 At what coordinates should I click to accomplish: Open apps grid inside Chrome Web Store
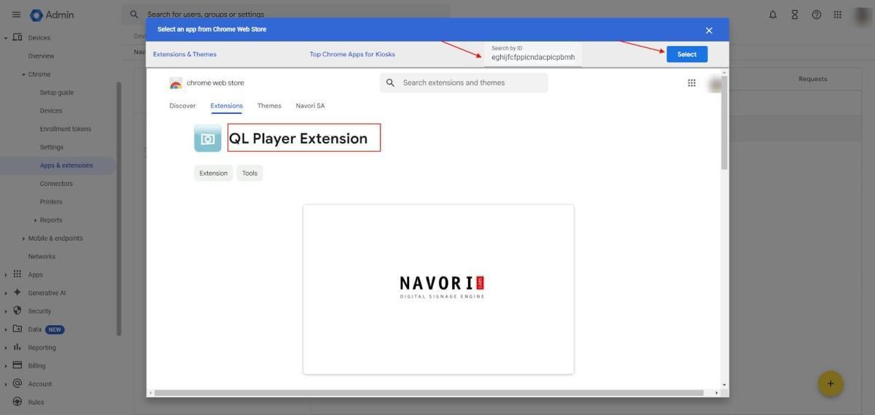click(x=691, y=83)
